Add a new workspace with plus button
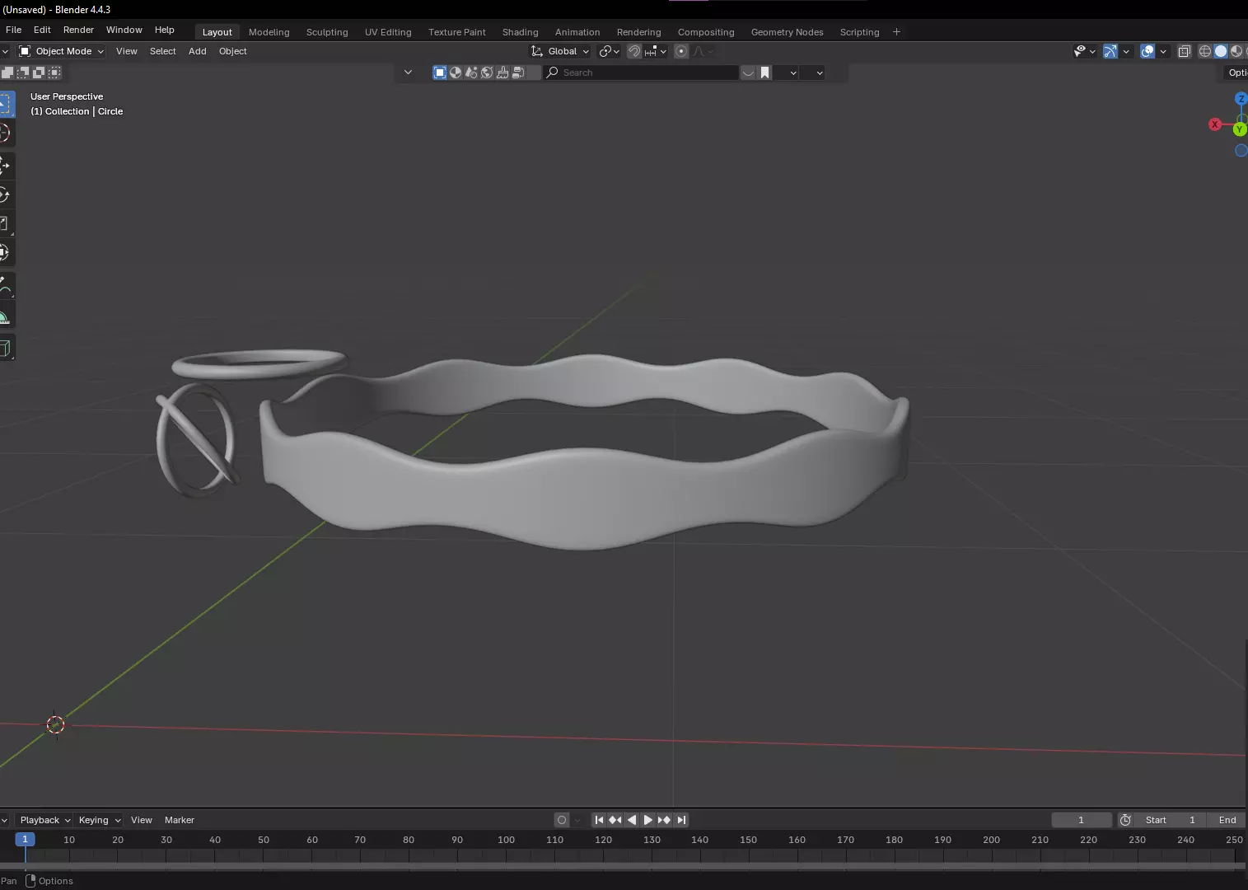This screenshot has width=1248, height=890. click(896, 32)
